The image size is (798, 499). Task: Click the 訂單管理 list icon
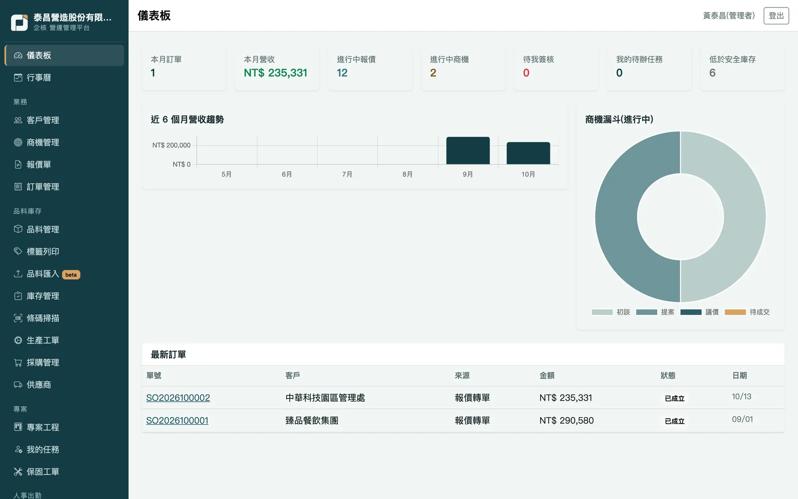(x=18, y=187)
